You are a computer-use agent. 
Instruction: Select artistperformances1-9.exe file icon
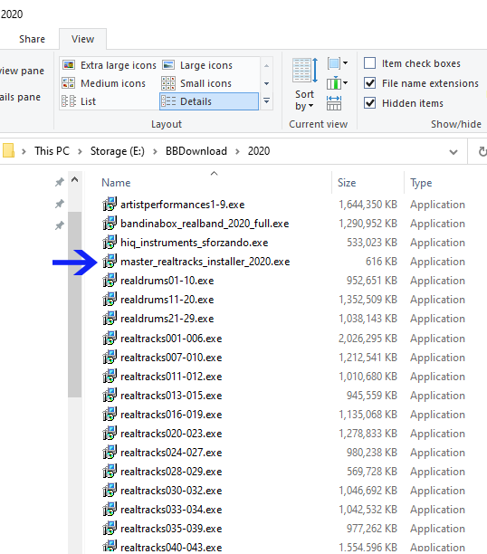pyautogui.click(x=110, y=204)
